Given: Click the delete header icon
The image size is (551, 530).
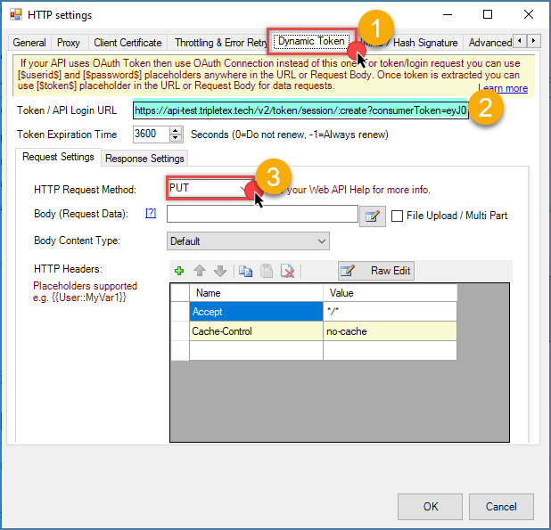Looking at the screenshot, I should point(287,271).
